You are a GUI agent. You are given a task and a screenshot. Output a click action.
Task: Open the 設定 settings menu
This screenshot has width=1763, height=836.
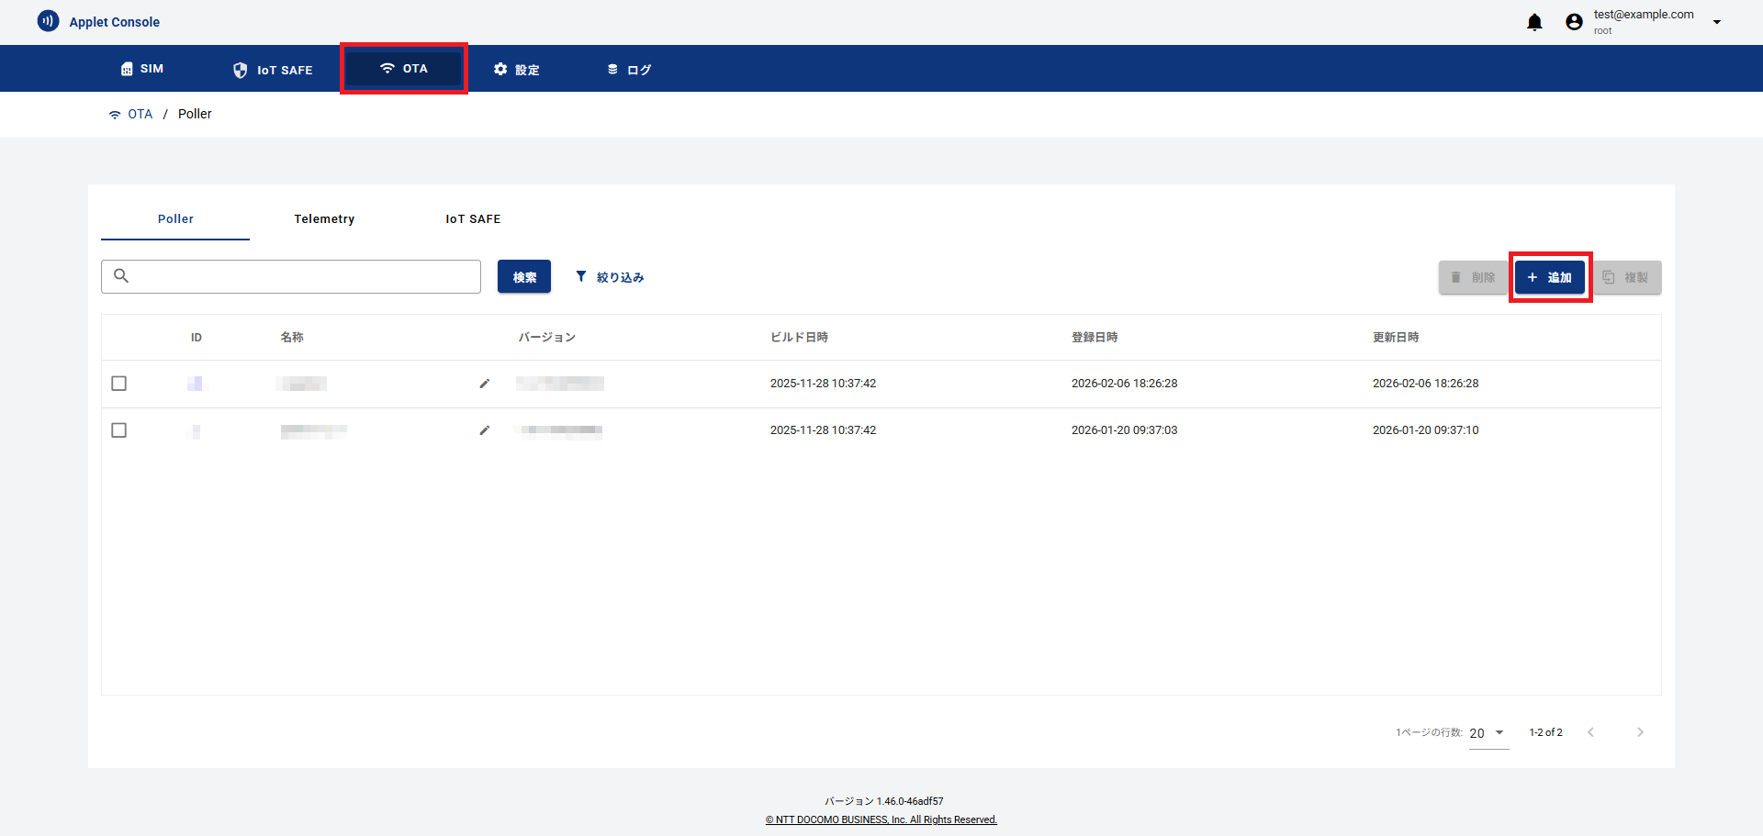516,70
